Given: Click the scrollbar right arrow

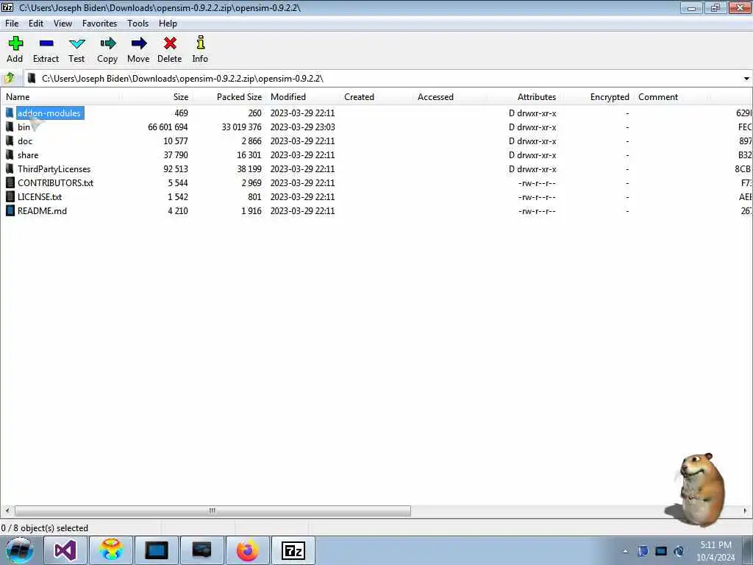Looking at the screenshot, I should click(746, 511).
